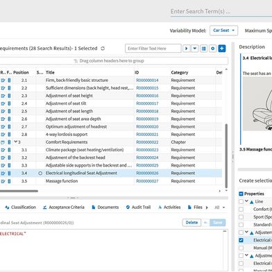This screenshot has width=272, height=272.
Task: Click the back arrow next to Save
Action: (205, 223)
